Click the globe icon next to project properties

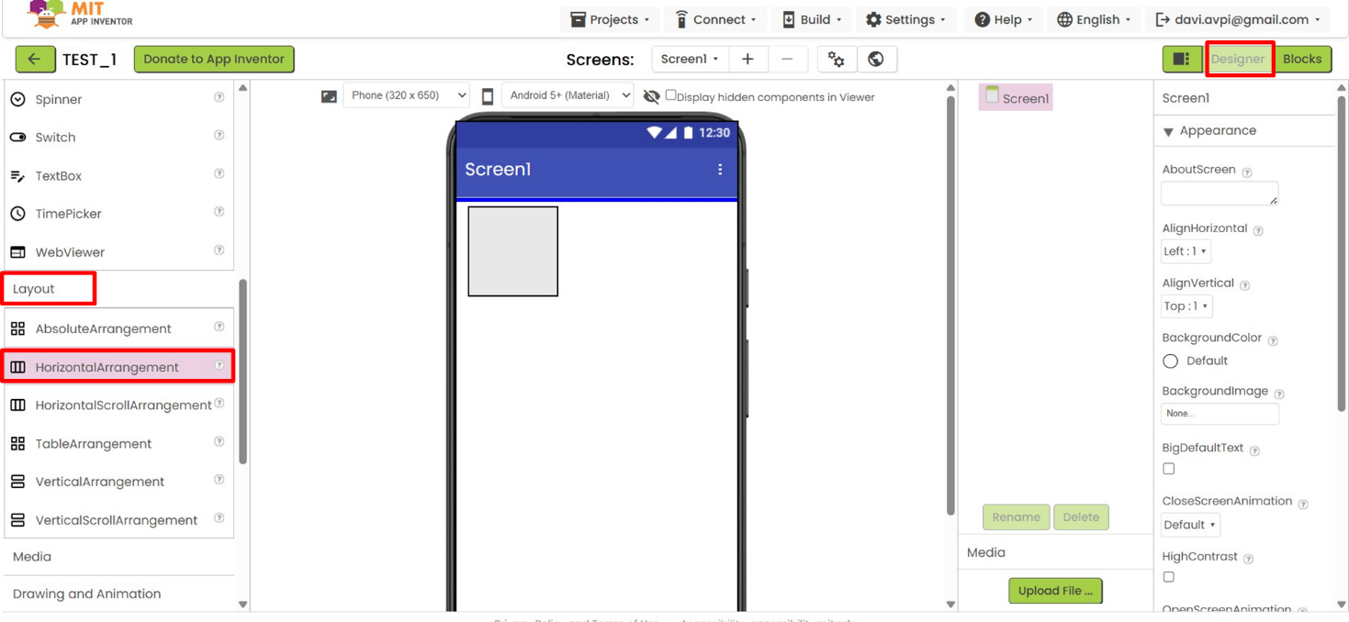click(876, 59)
